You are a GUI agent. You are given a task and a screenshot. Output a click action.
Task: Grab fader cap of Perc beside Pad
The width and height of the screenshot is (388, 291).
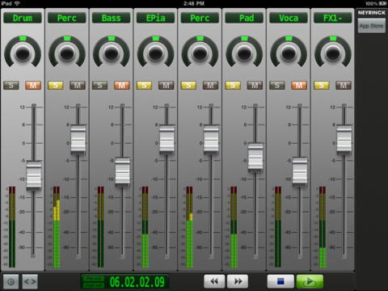click(x=211, y=139)
